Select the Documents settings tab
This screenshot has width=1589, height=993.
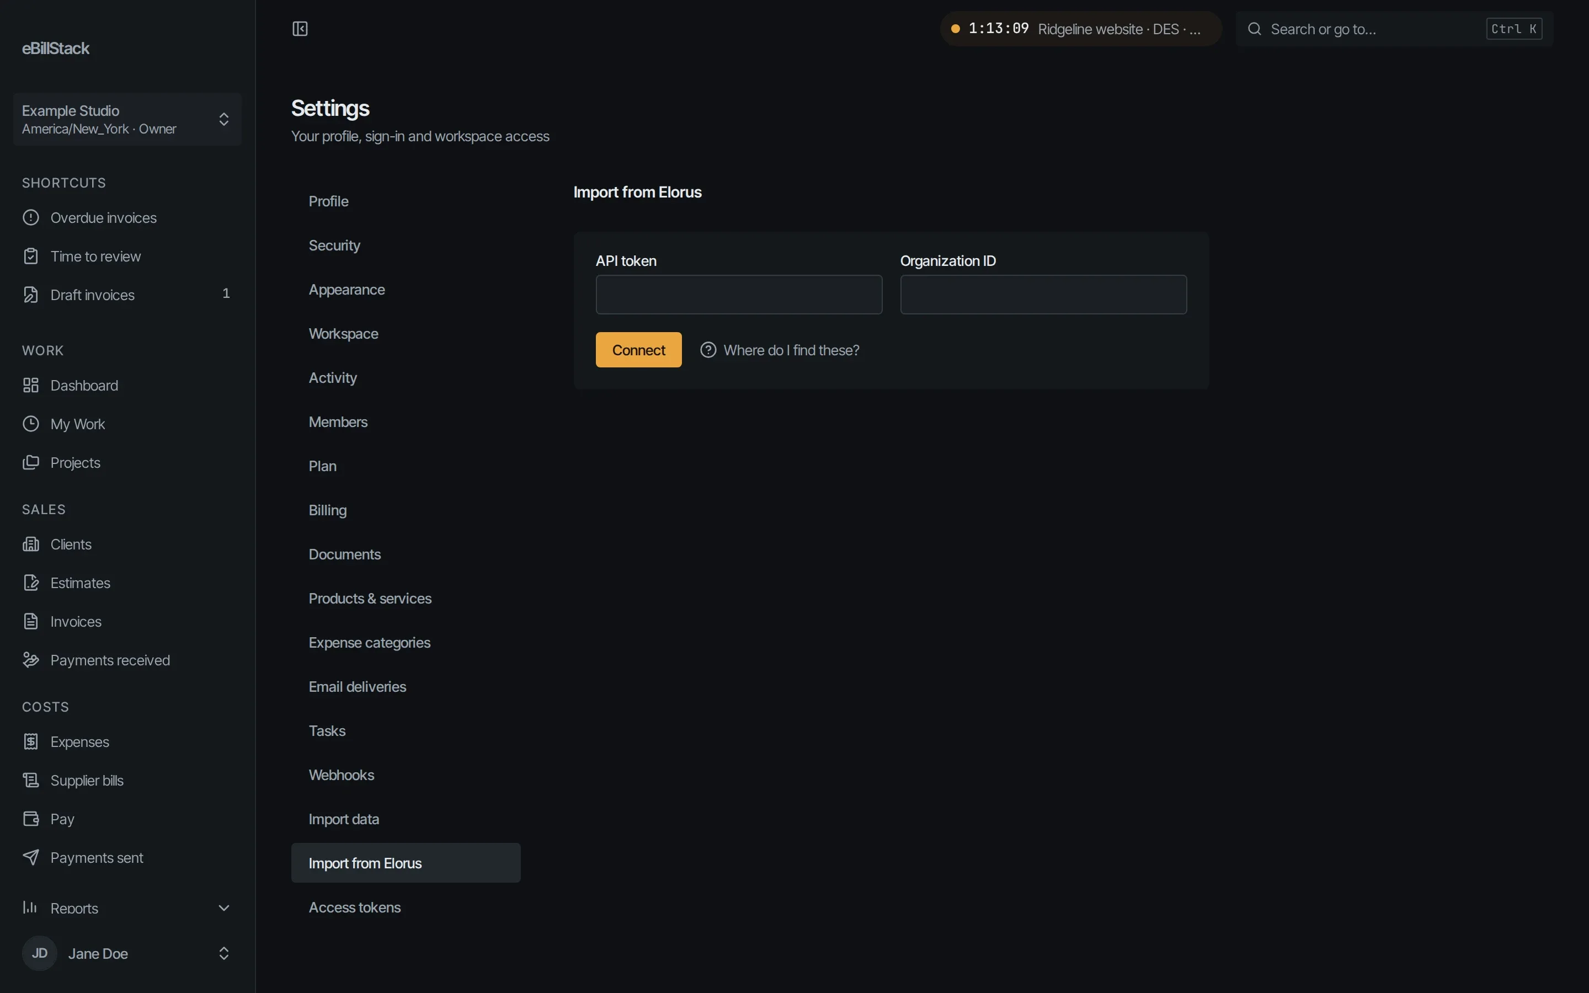point(406,554)
